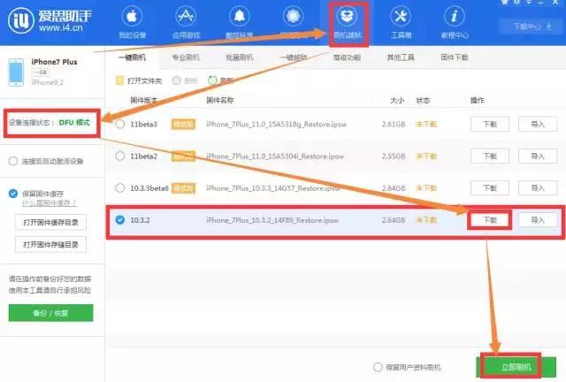Download the 10.3.3beta6 firmware
This screenshot has height=382, width=566.
[490, 187]
